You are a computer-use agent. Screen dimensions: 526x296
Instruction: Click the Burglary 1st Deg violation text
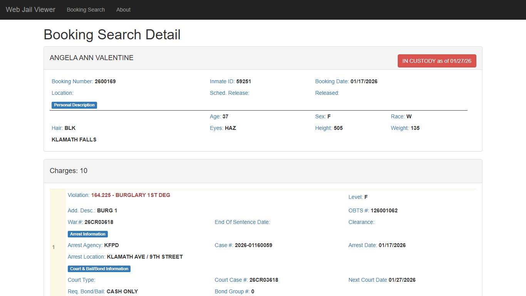click(131, 195)
